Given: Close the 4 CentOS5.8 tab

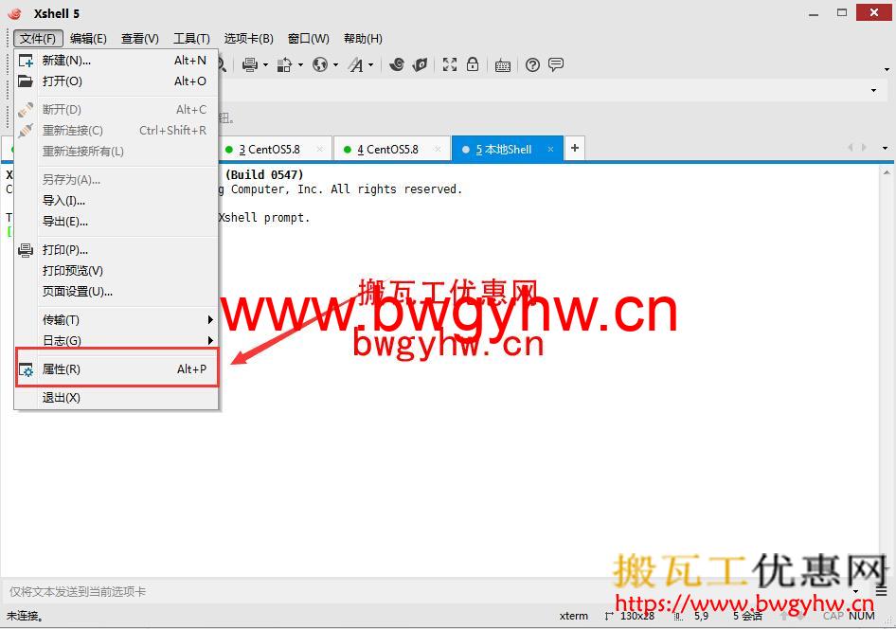Looking at the screenshot, I should click(x=438, y=150).
